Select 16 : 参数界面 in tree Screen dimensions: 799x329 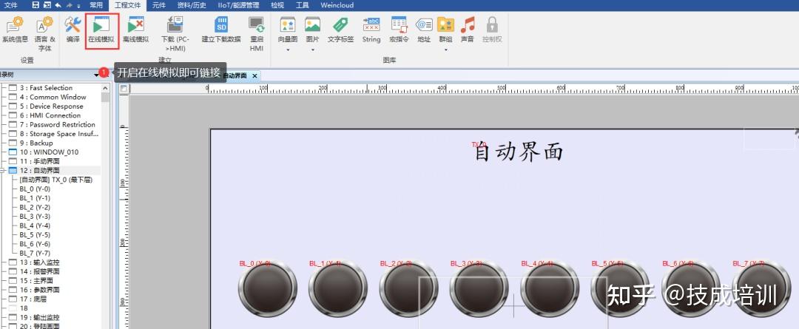(39, 290)
